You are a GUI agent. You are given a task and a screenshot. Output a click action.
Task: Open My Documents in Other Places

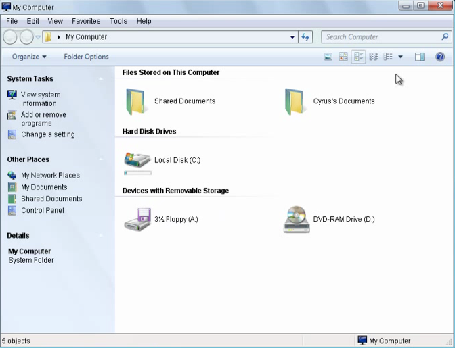coord(44,187)
